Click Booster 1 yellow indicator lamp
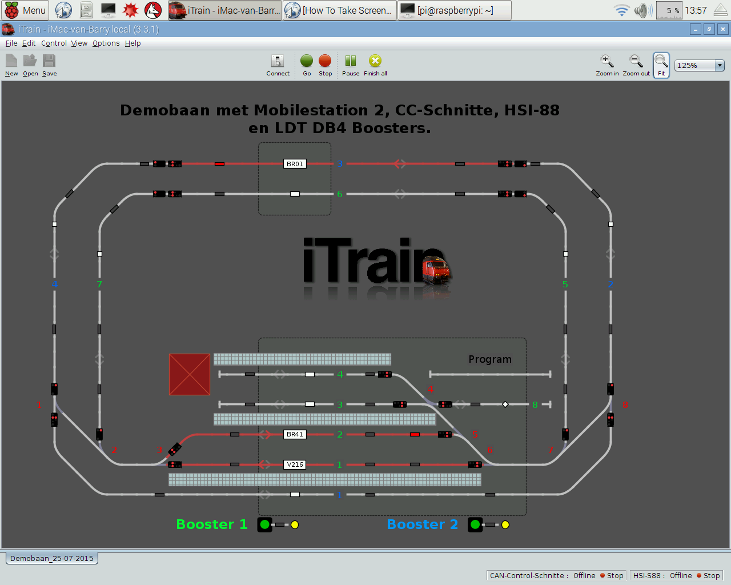Image resolution: width=731 pixels, height=585 pixels. click(x=295, y=524)
